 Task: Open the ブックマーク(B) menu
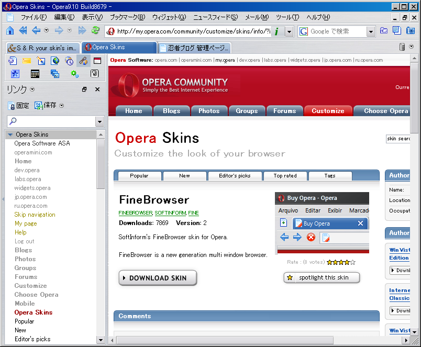click(x=128, y=17)
